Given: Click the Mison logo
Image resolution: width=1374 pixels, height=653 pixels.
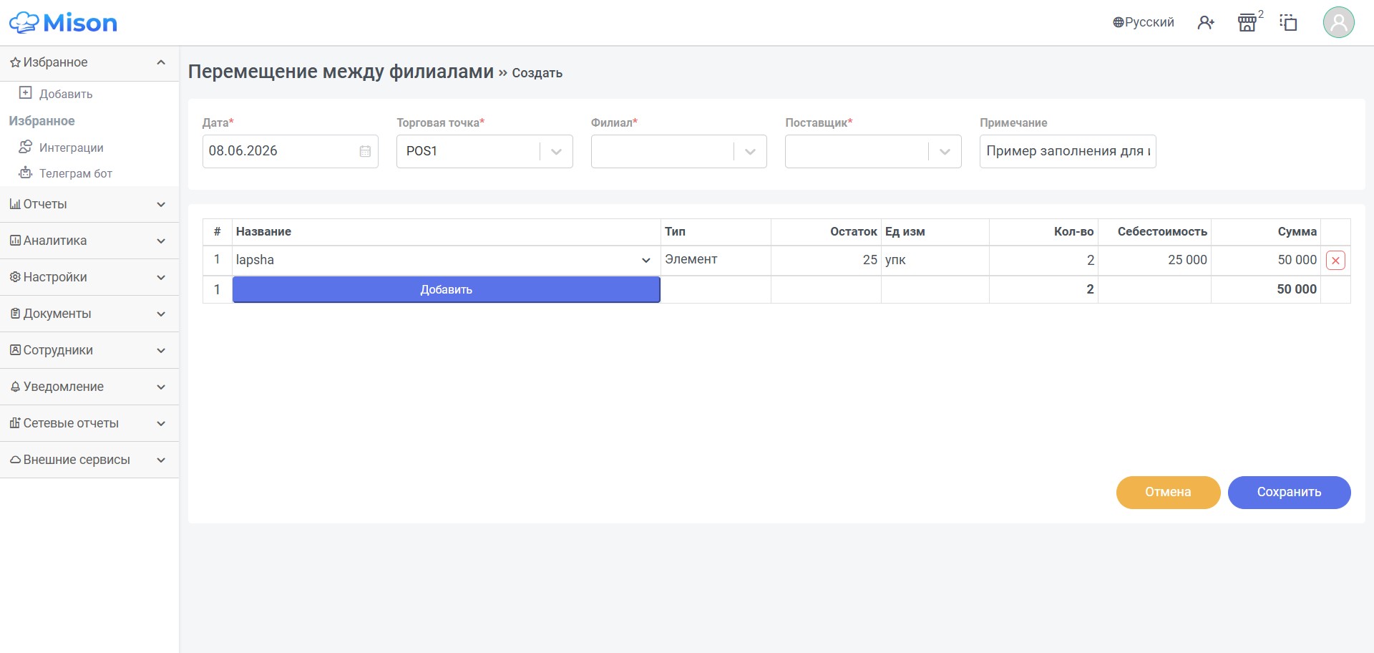Looking at the screenshot, I should point(63,23).
